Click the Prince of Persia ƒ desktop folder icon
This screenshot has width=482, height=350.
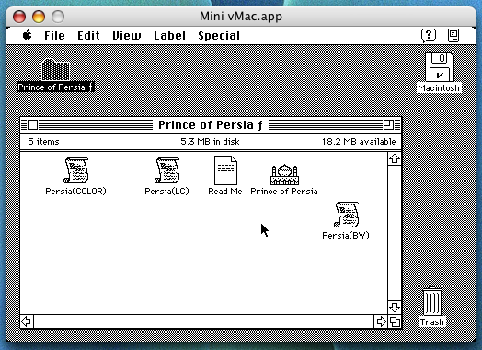(55, 69)
